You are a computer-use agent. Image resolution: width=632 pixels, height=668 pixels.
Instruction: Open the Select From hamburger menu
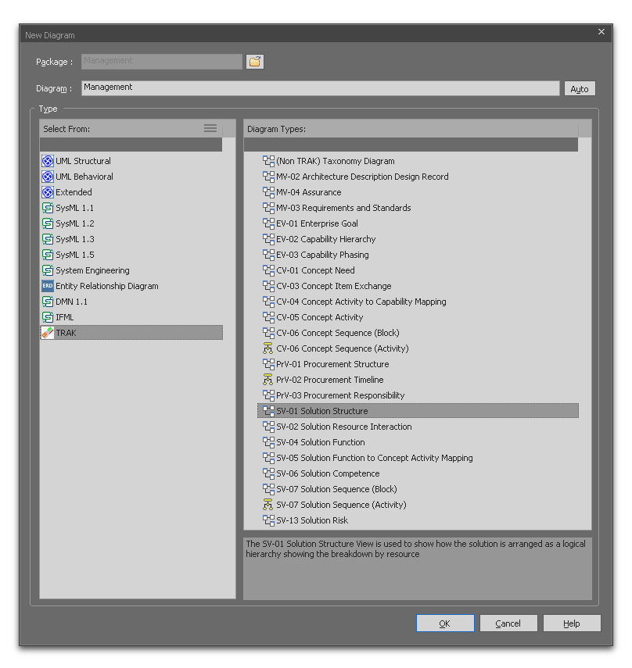(x=210, y=129)
